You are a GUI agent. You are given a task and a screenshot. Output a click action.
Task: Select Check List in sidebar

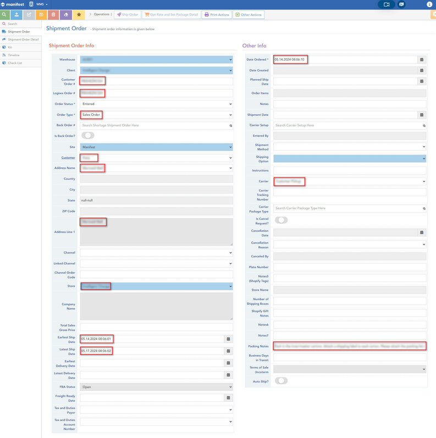pos(21,63)
